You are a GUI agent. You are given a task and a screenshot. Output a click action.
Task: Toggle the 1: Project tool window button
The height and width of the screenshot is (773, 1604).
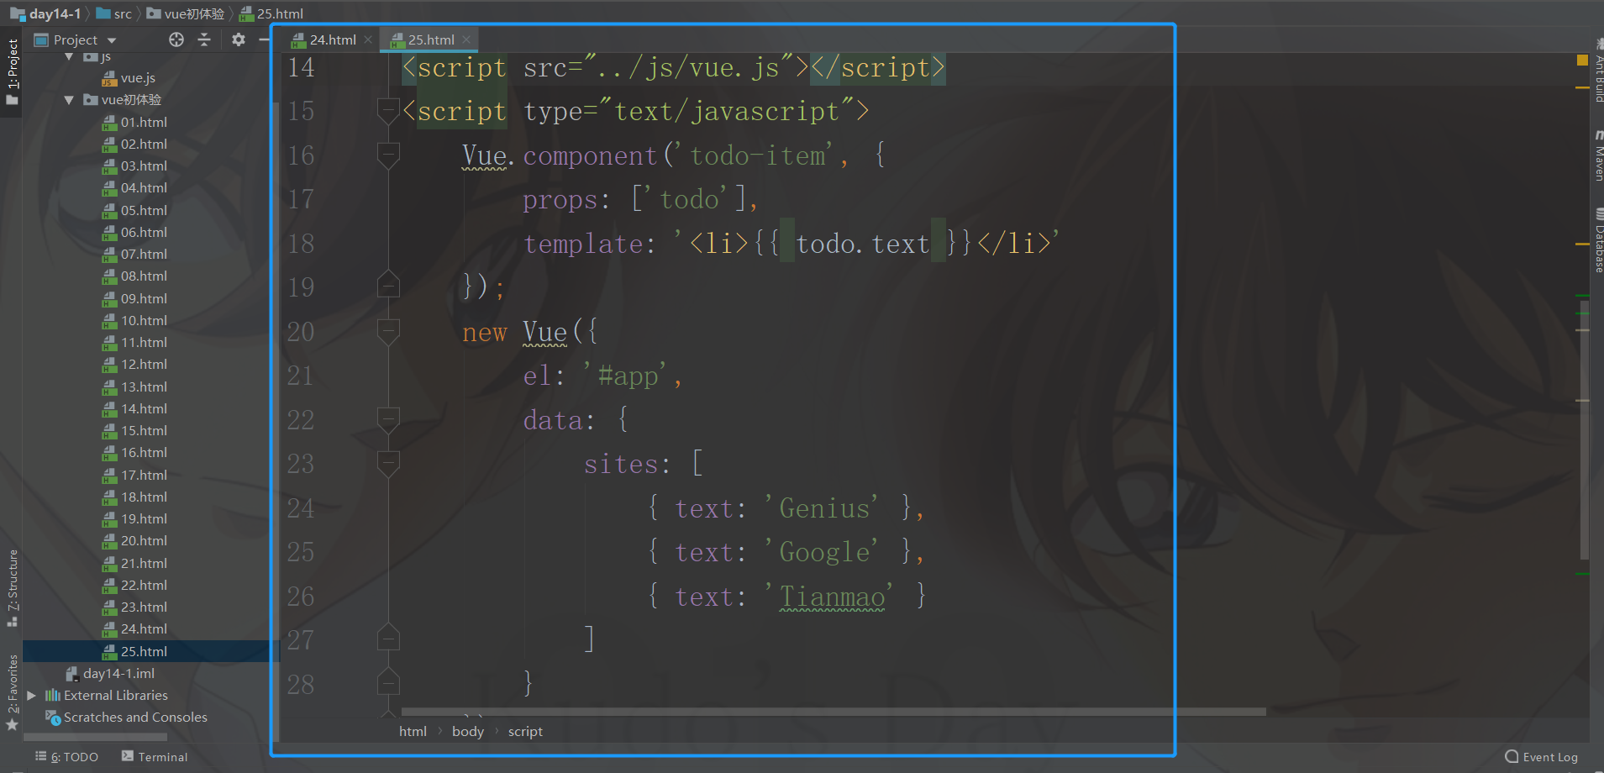[12, 72]
